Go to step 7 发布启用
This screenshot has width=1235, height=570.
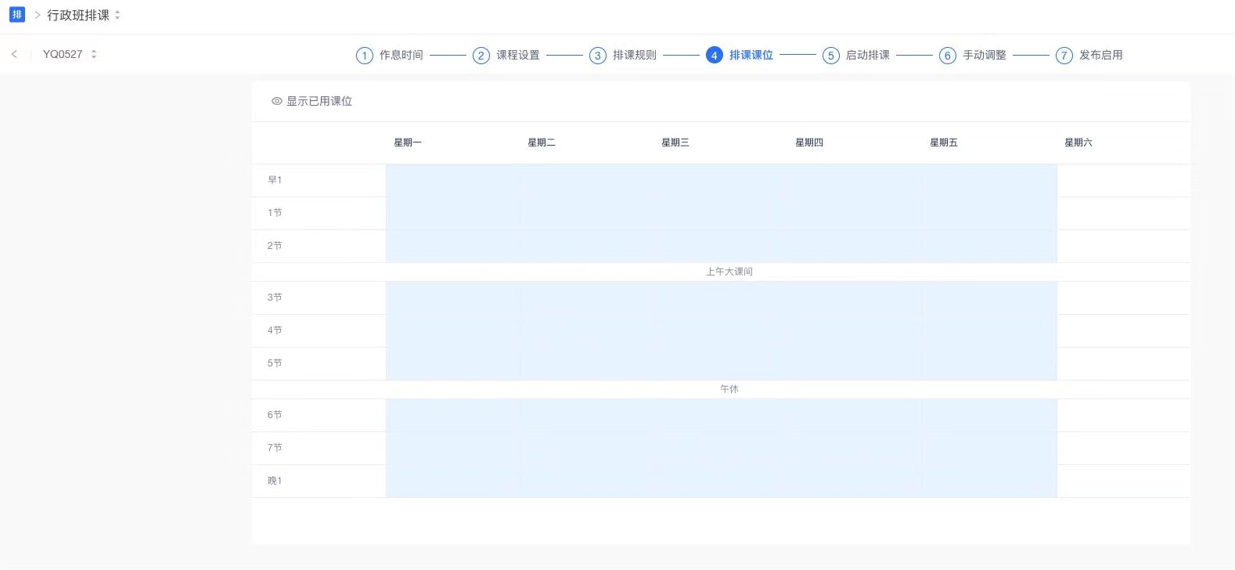pyautogui.click(x=1089, y=55)
